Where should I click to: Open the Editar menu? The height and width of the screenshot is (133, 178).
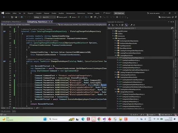[x=14, y=13]
